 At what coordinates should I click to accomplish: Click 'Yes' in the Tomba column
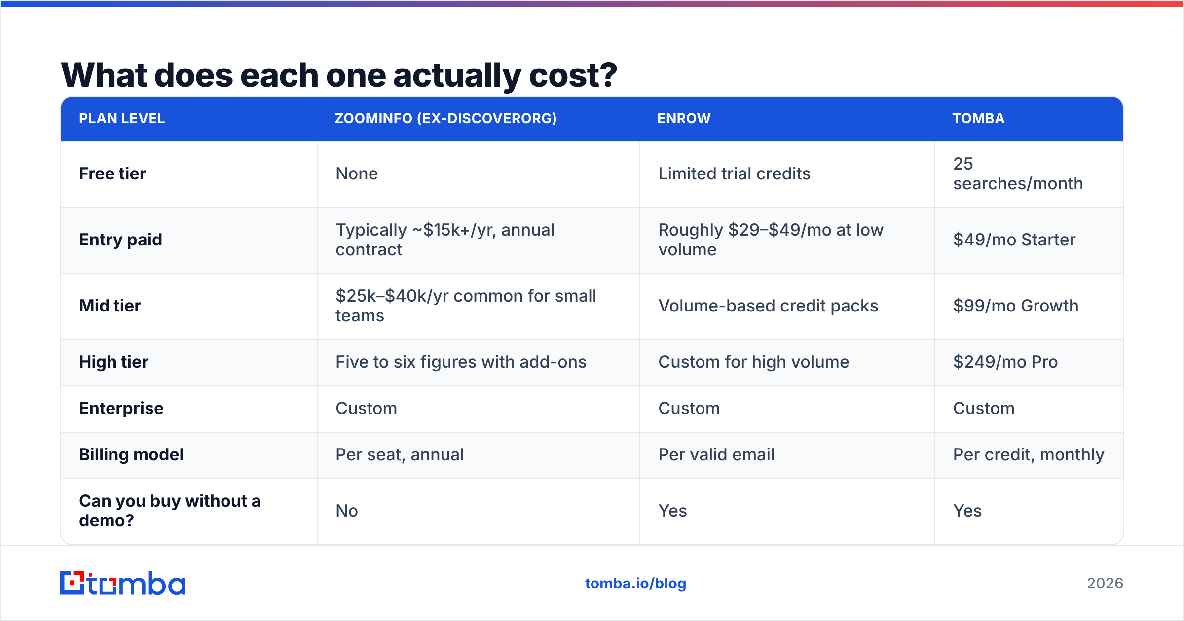coord(967,511)
